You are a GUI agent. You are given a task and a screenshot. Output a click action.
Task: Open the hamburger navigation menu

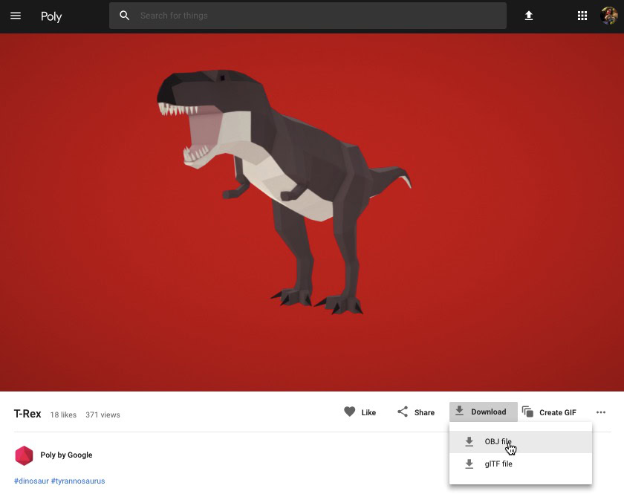click(16, 16)
